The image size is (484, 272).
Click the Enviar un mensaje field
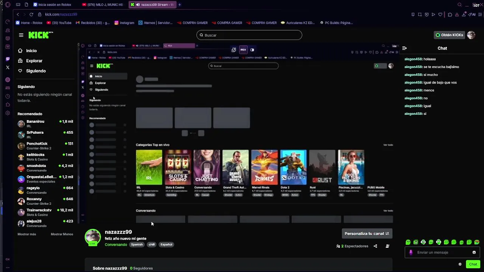point(442,252)
